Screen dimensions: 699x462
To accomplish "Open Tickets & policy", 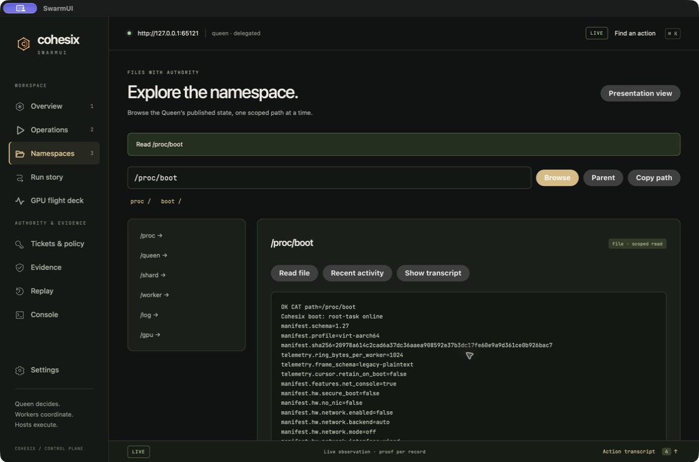I will (x=54, y=244).
